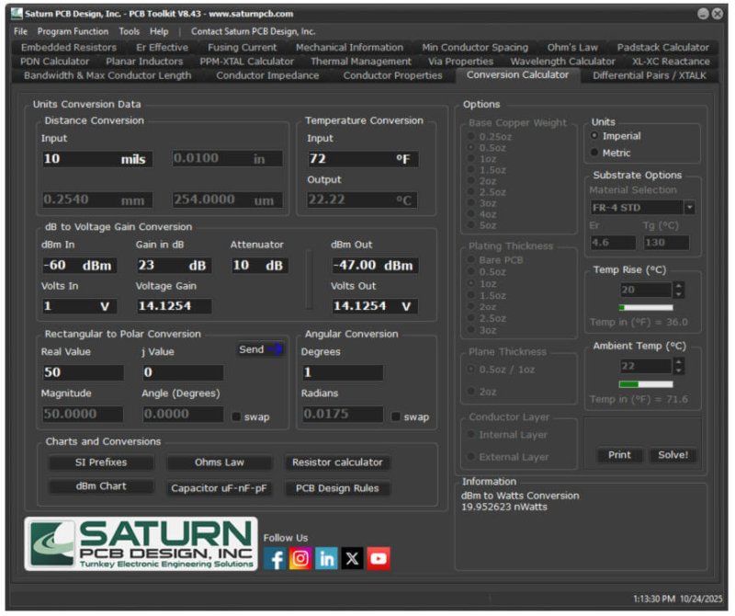Open the Facebook social icon
The image size is (735, 616).
click(x=275, y=558)
